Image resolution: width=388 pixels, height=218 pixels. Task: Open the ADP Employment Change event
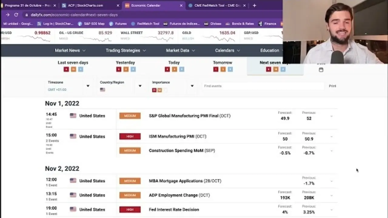(x=173, y=195)
